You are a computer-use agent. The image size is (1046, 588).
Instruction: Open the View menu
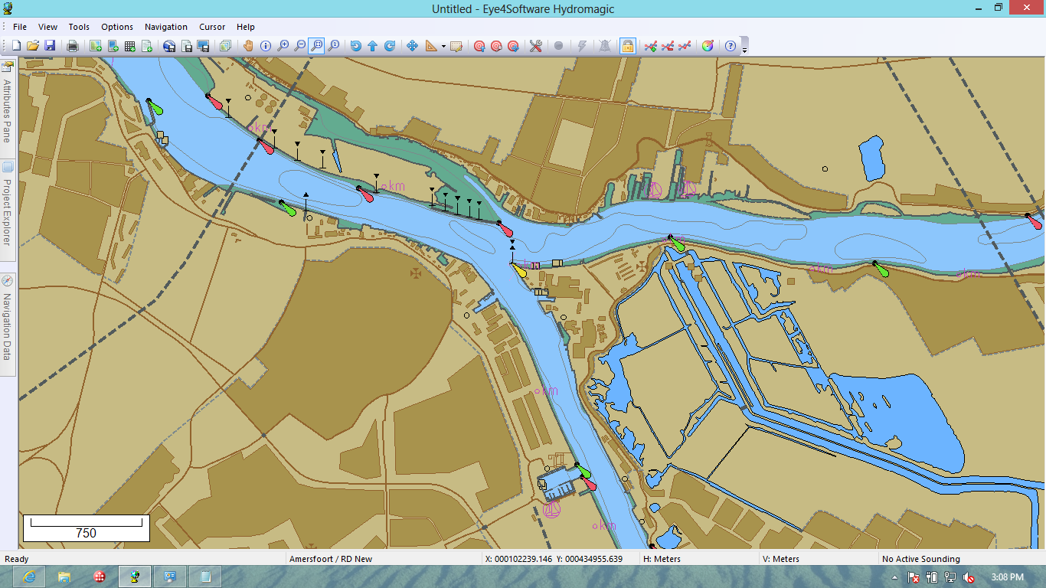(x=47, y=27)
